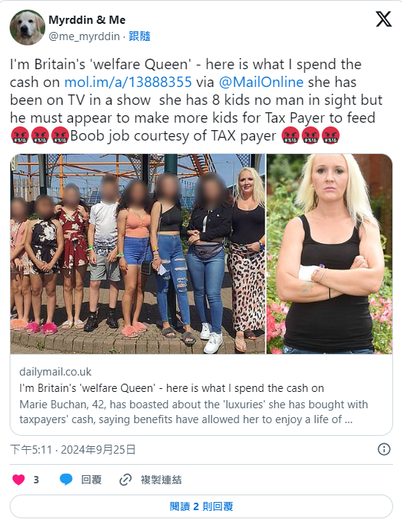
Task: Click the golden retriever profile avatar
Action: [27, 28]
